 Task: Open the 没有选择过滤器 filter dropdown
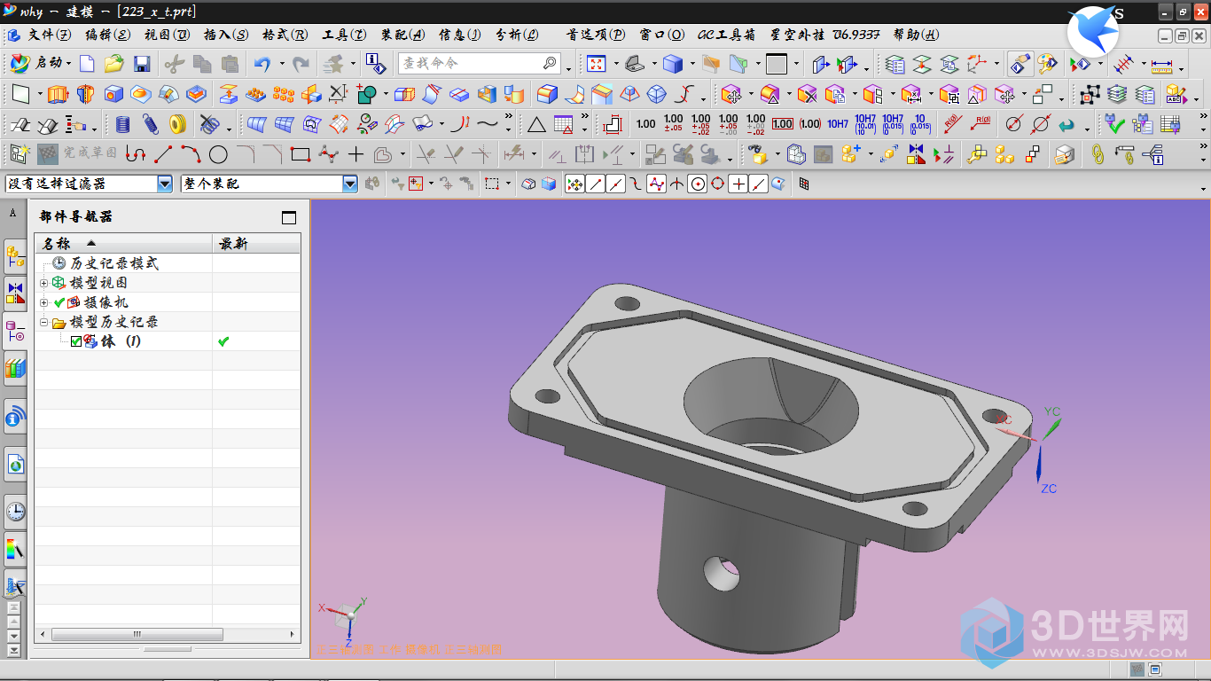tap(165, 184)
